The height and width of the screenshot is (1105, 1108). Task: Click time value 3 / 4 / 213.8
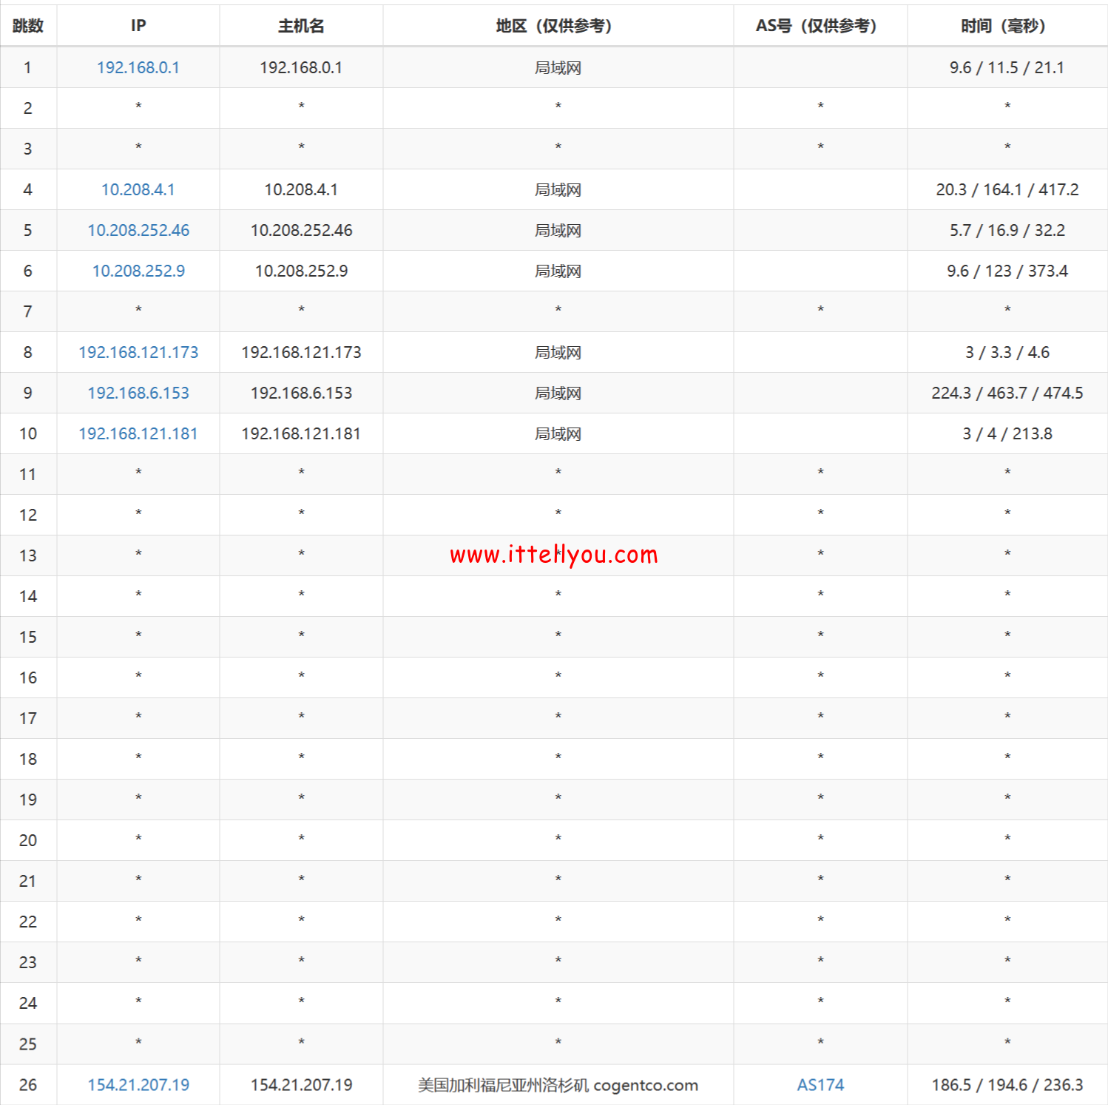click(x=1007, y=433)
